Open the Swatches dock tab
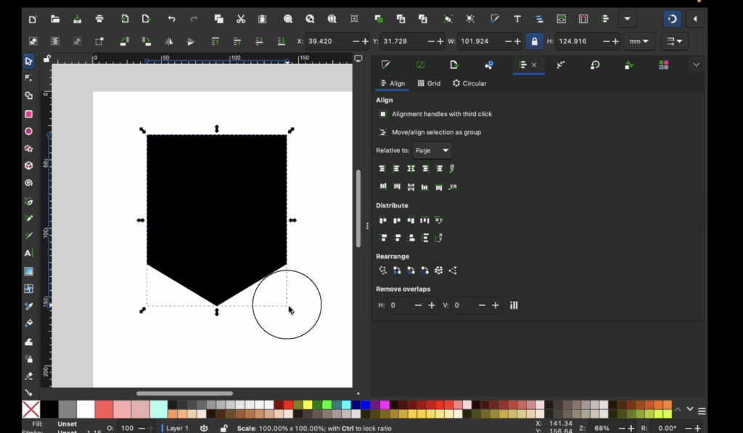This screenshot has height=433, width=743. click(x=664, y=65)
